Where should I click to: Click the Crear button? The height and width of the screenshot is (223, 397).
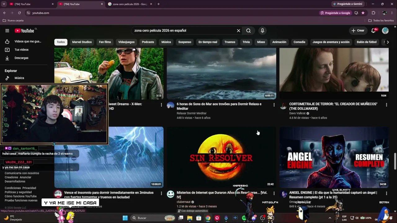(x=358, y=31)
